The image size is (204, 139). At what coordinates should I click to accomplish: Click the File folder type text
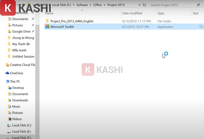164,21
